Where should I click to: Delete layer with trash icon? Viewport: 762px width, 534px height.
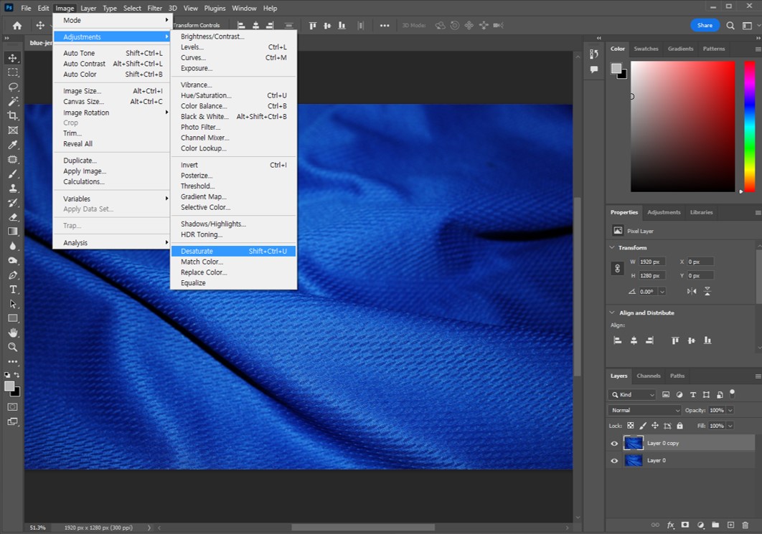pyautogui.click(x=745, y=525)
